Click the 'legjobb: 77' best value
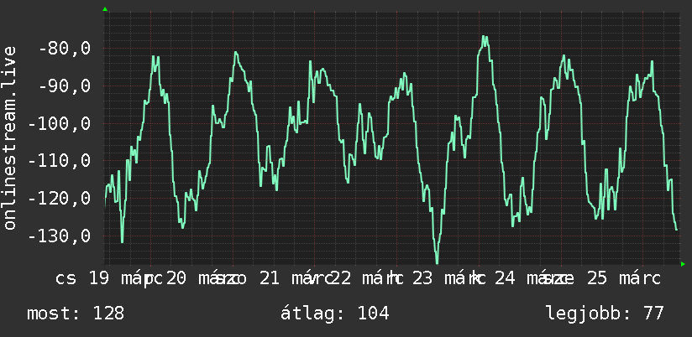The width and height of the screenshot is (692, 337). tap(605, 314)
